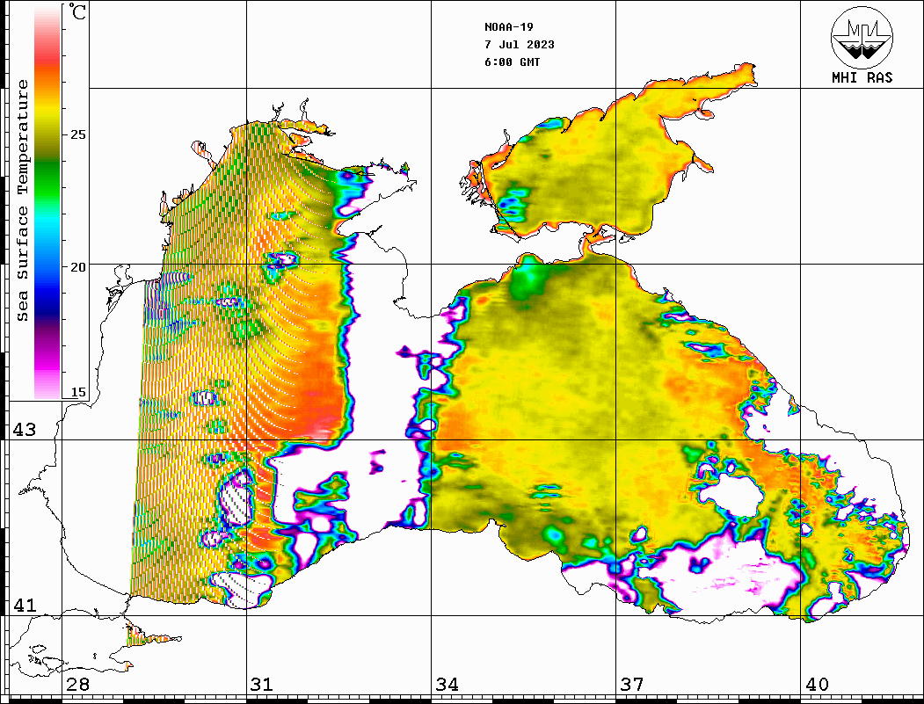Click the '6:00 GMT' time text
This screenshot has height=704, width=924.
point(512,62)
